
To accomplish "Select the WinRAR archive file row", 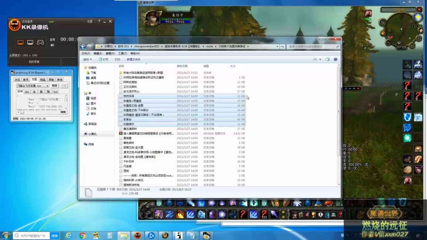I will tap(182, 133).
